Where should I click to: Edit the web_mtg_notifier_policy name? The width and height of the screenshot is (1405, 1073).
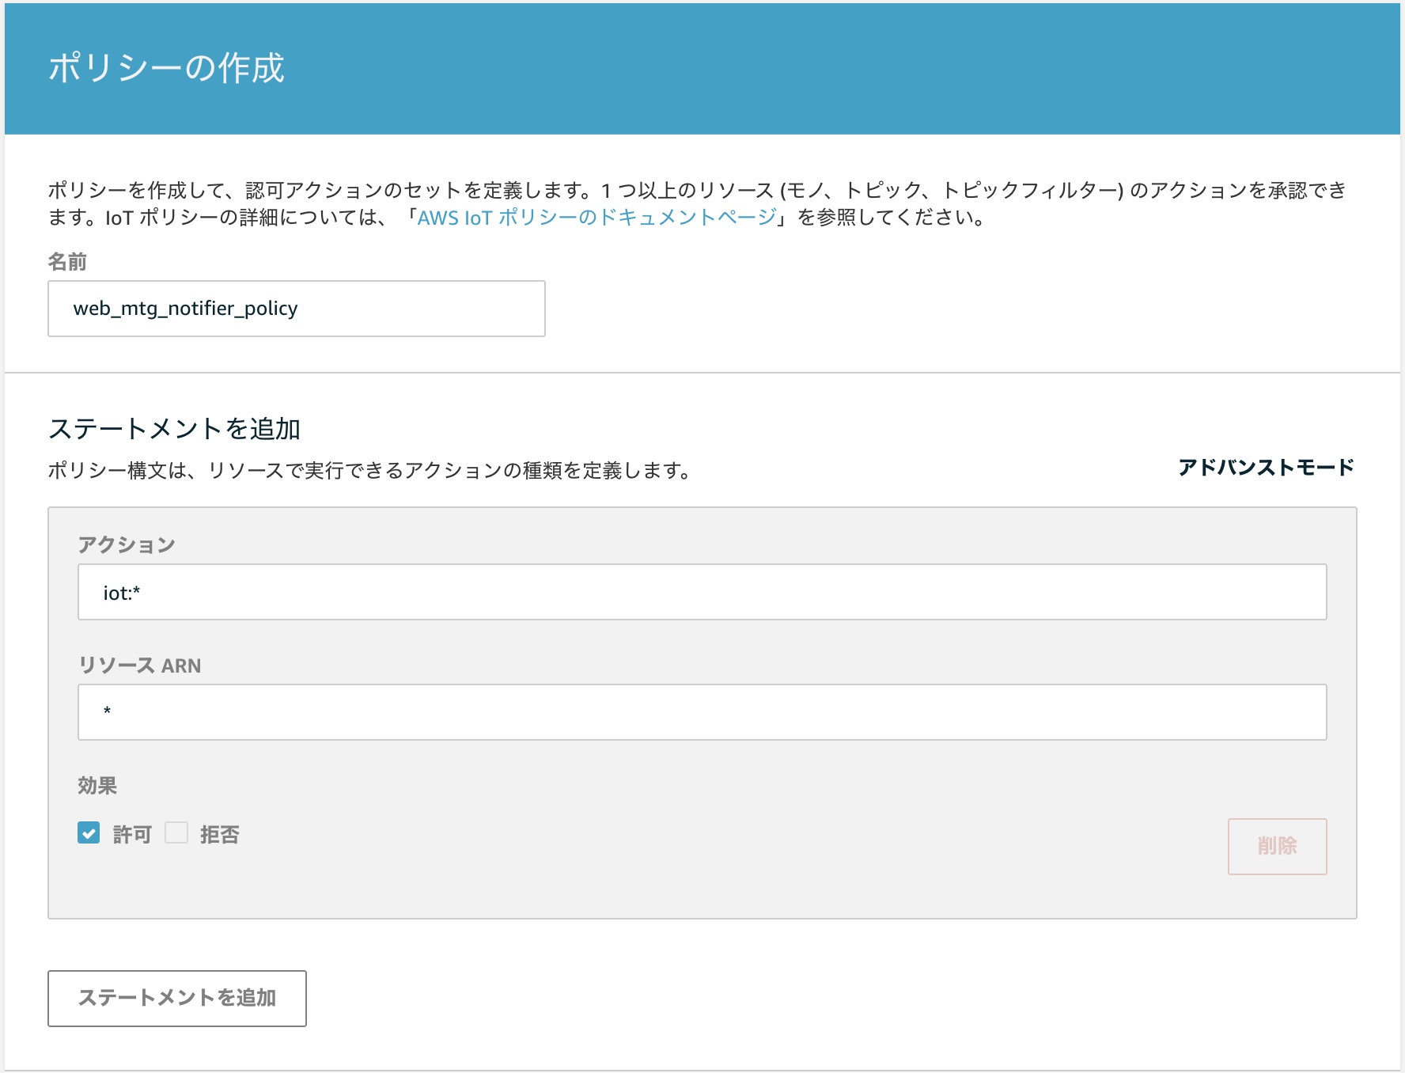[x=297, y=309]
